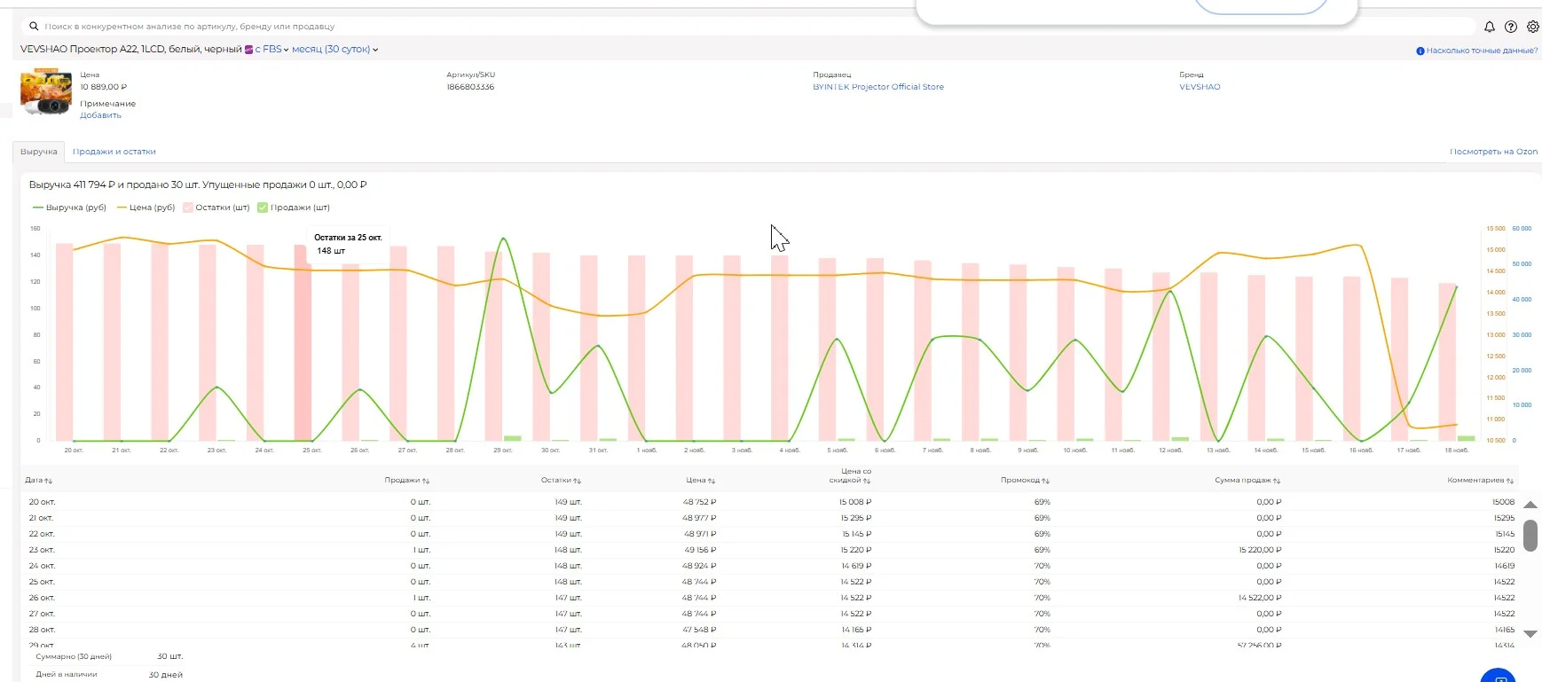
Task: Open settings via the gear icon
Action: tap(1533, 27)
